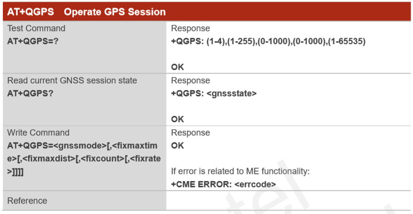Image resolution: width=413 pixels, height=214 pixels.
Task: Click the AT+QGPS=? command text
Action: point(33,41)
